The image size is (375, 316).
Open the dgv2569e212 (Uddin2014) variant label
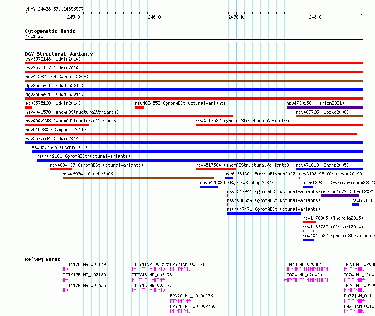point(54,94)
